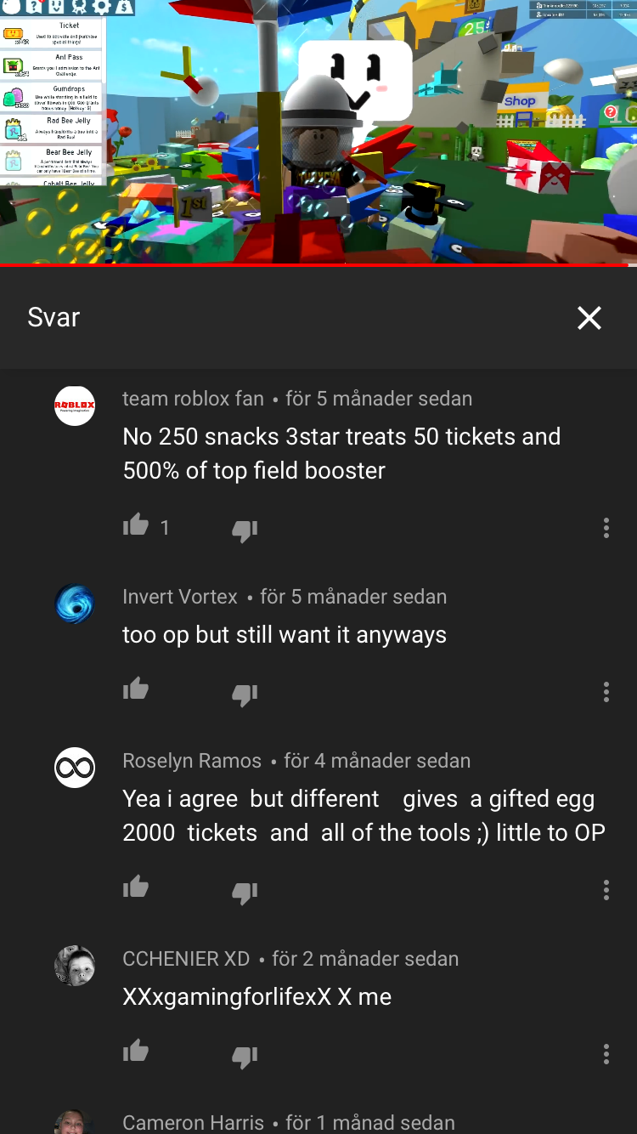Tap the video player area
Image resolution: width=637 pixels, height=1134 pixels.
pos(318,132)
